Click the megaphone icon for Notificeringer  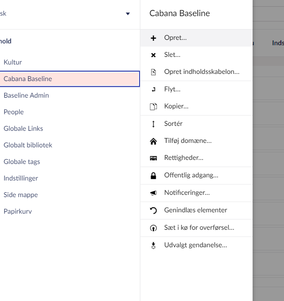click(153, 193)
